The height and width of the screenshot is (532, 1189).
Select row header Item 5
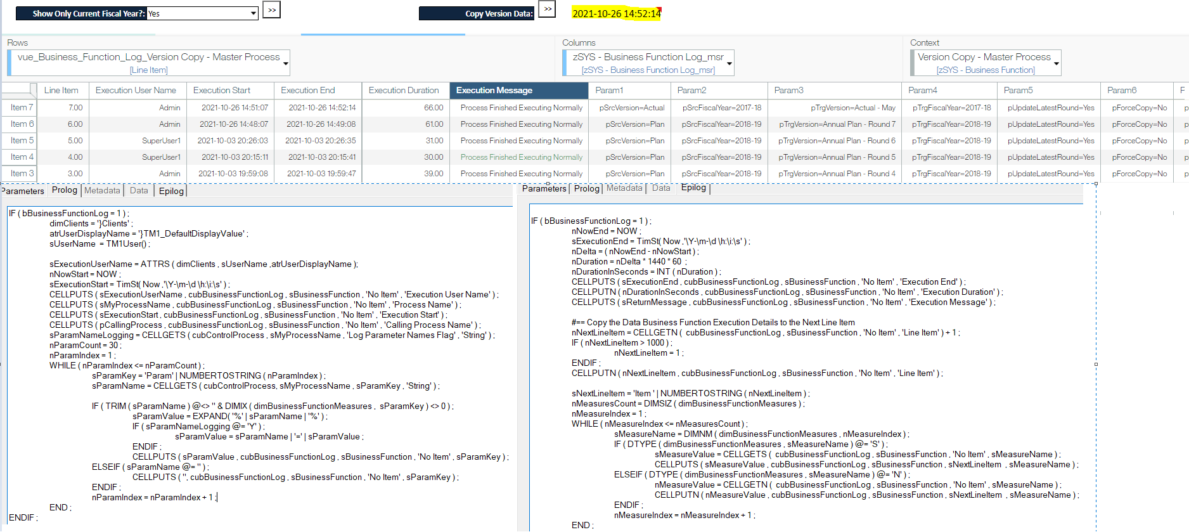pos(20,140)
